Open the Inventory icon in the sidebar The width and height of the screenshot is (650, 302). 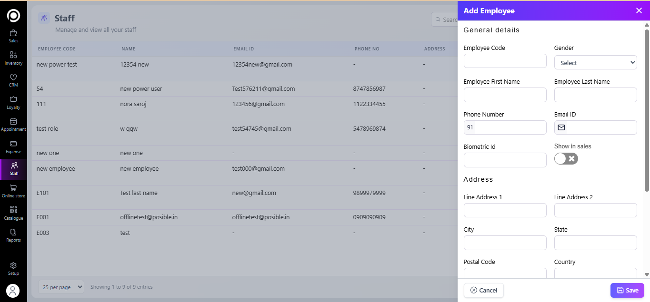(13, 58)
